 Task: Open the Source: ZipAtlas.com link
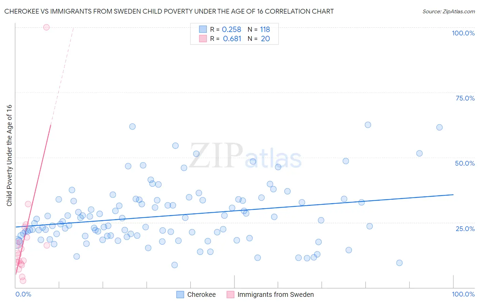(x=449, y=11)
